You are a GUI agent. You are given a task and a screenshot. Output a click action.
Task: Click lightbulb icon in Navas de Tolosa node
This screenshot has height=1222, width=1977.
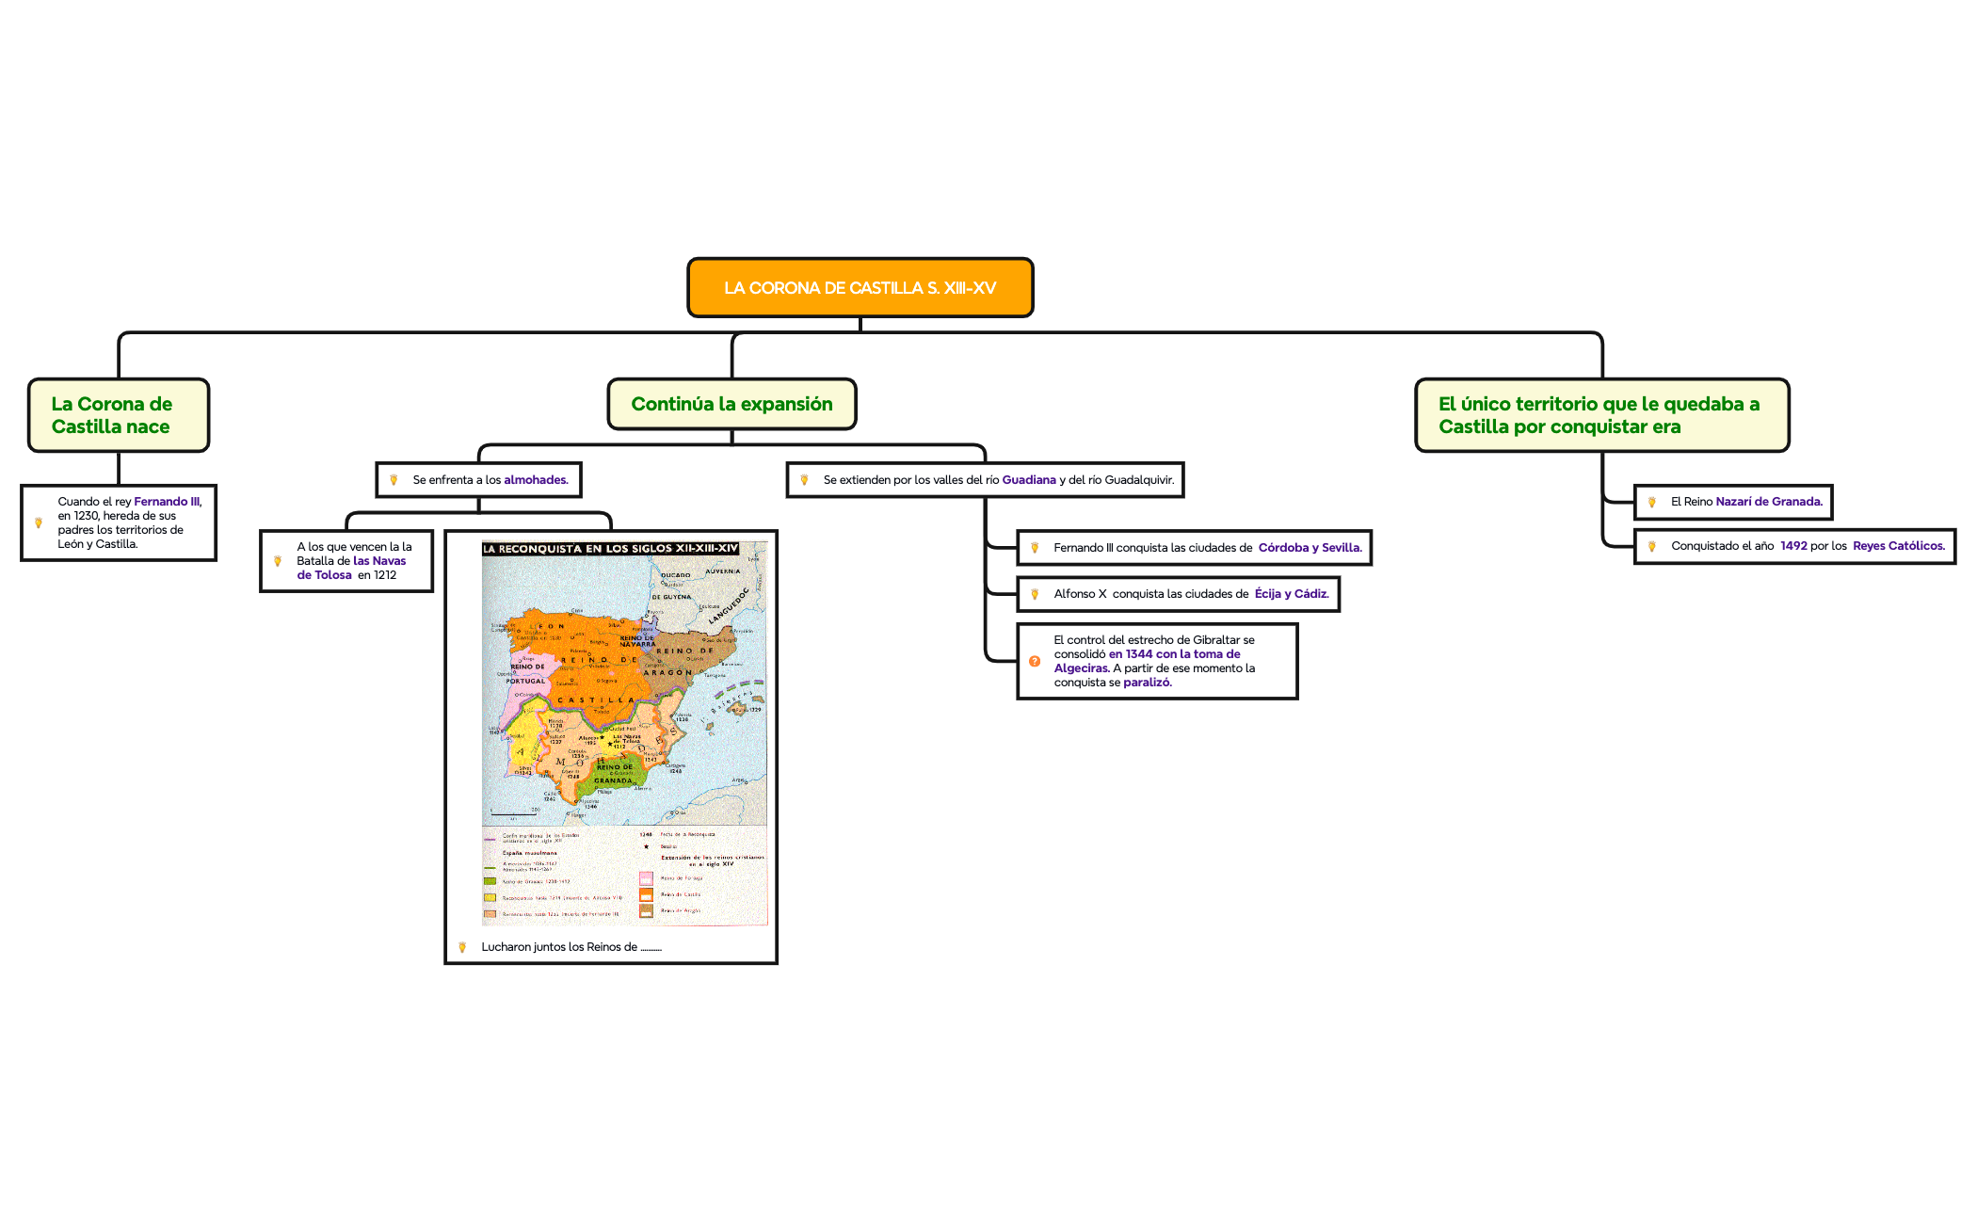tap(278, 561)
